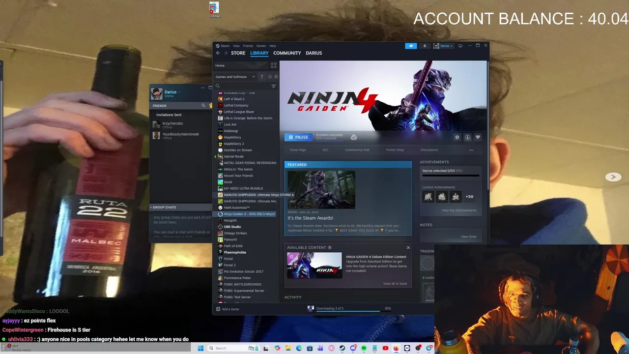
Task: Open the Games menu
Action: 261,46
